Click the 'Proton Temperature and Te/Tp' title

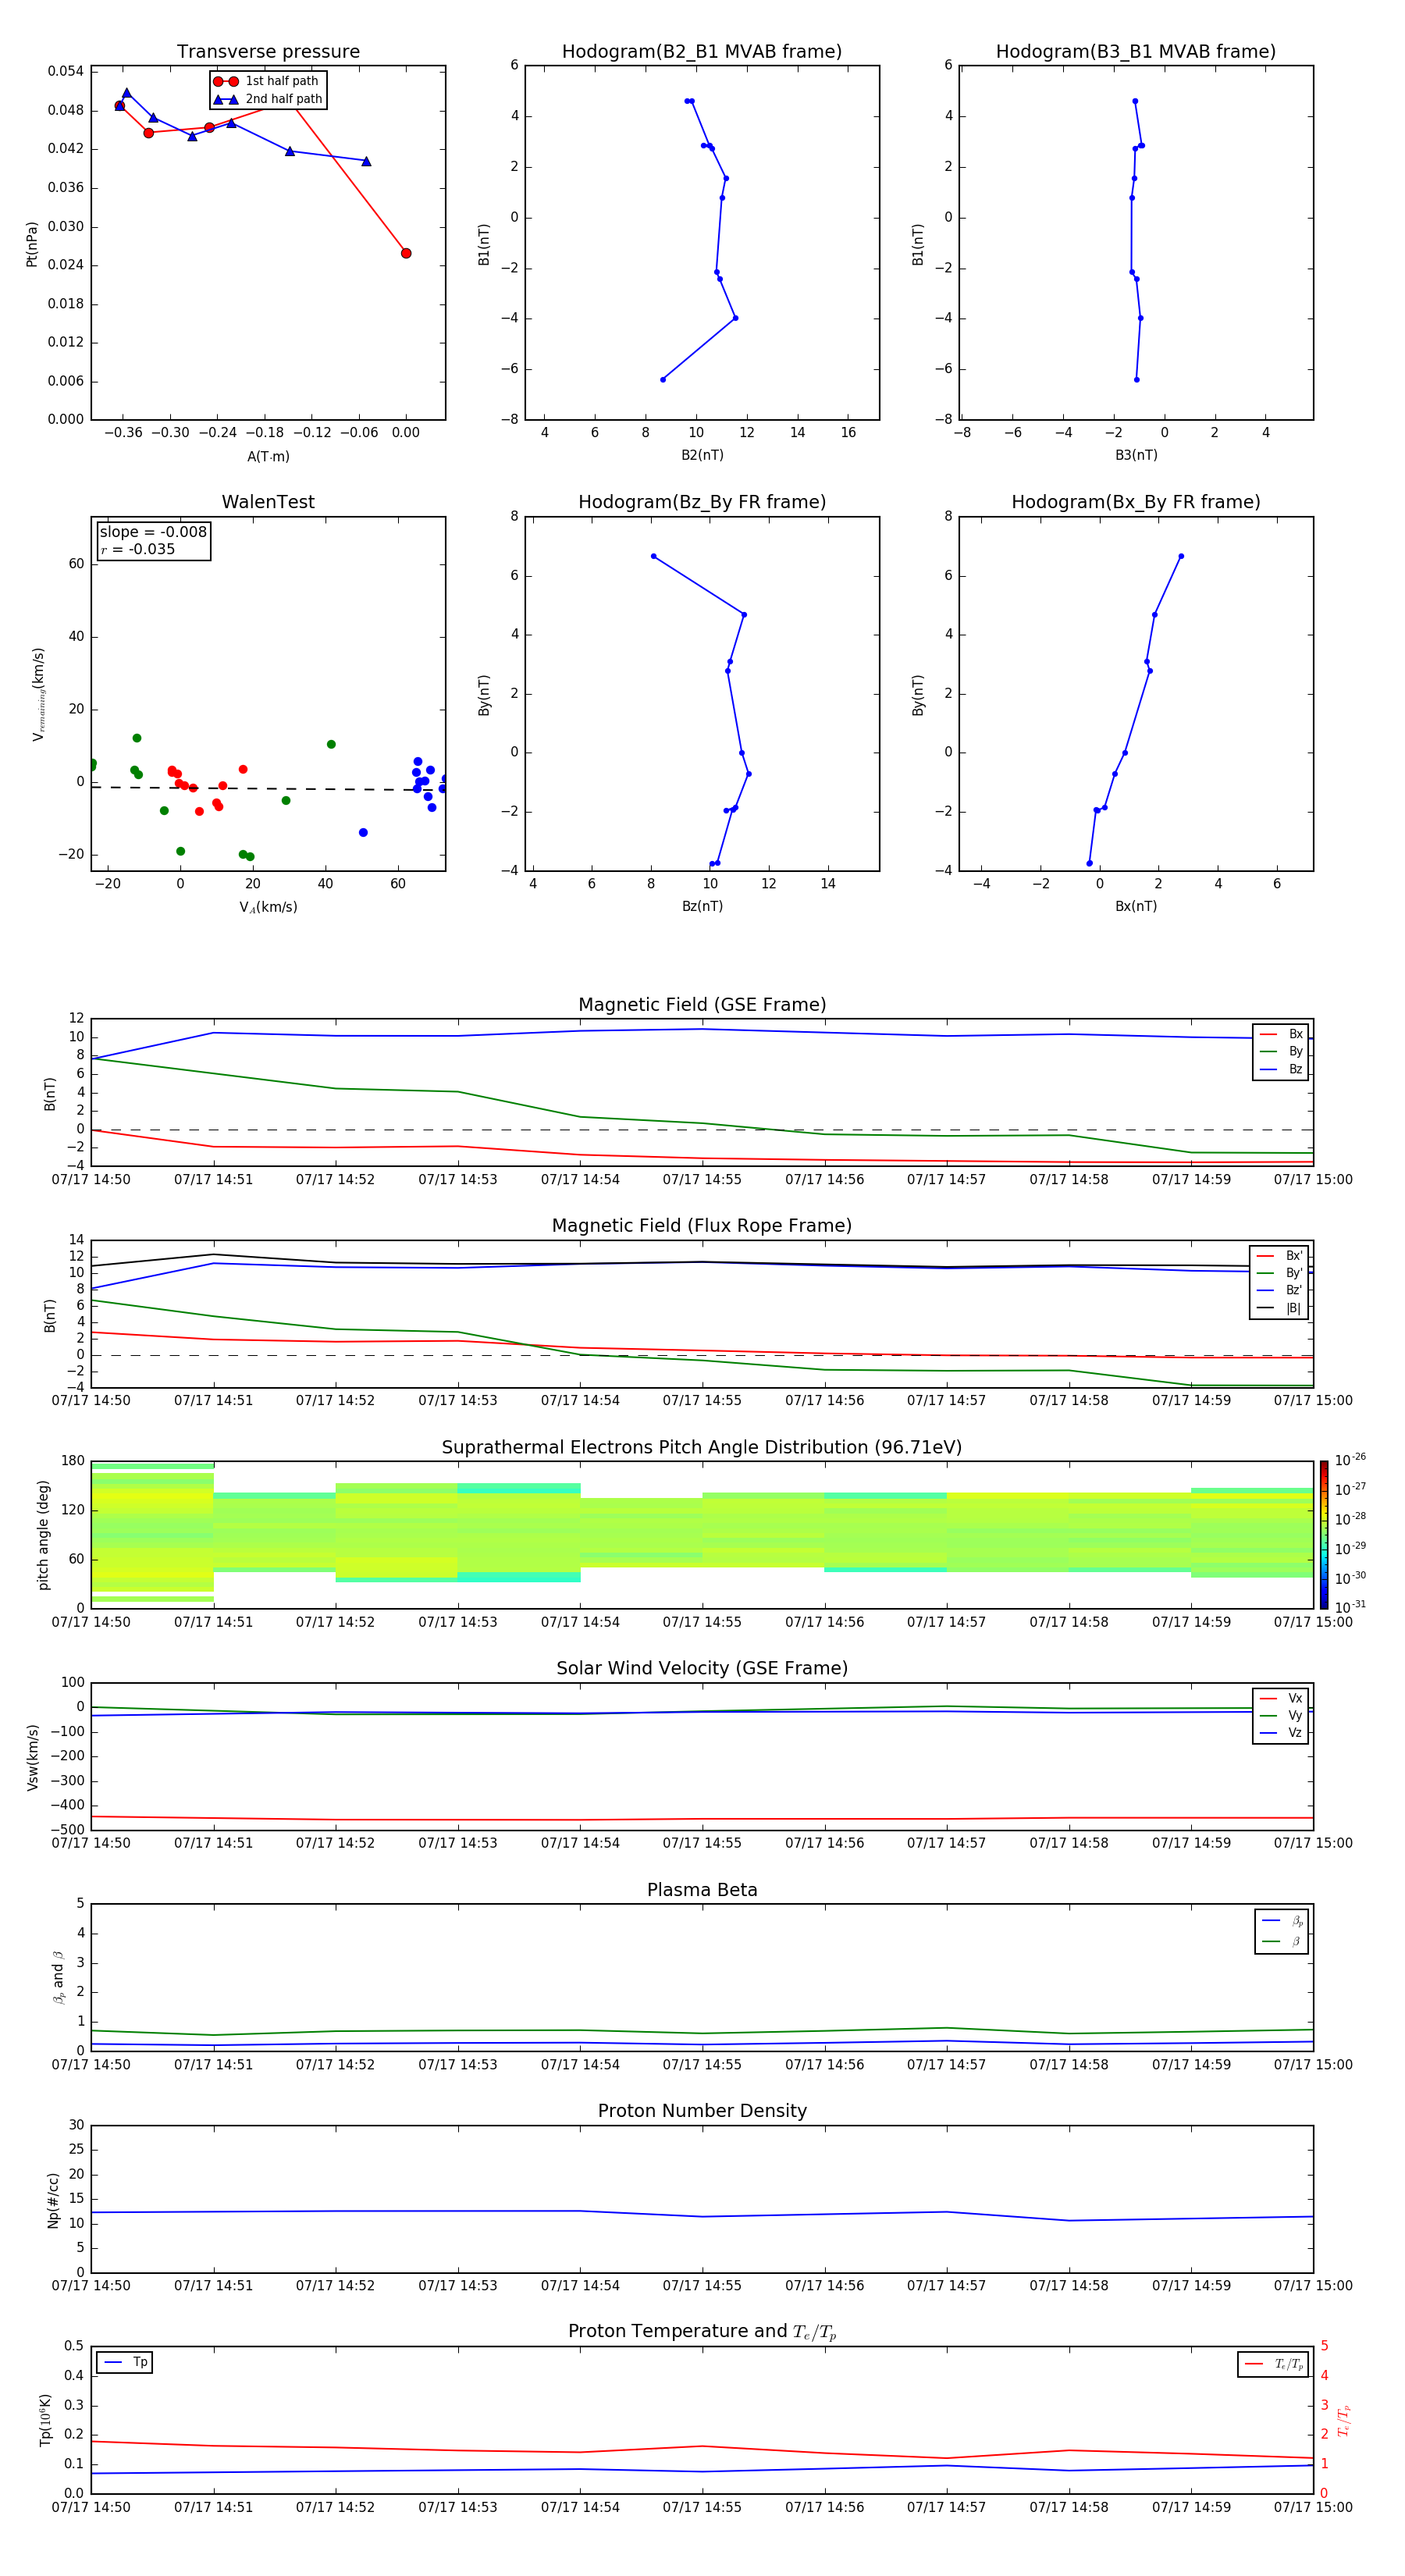702,2332
